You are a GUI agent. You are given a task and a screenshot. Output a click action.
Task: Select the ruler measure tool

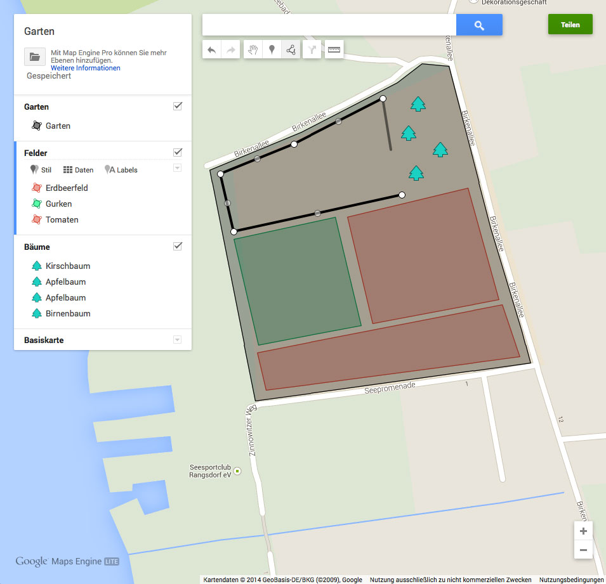[x=334, y=50]
